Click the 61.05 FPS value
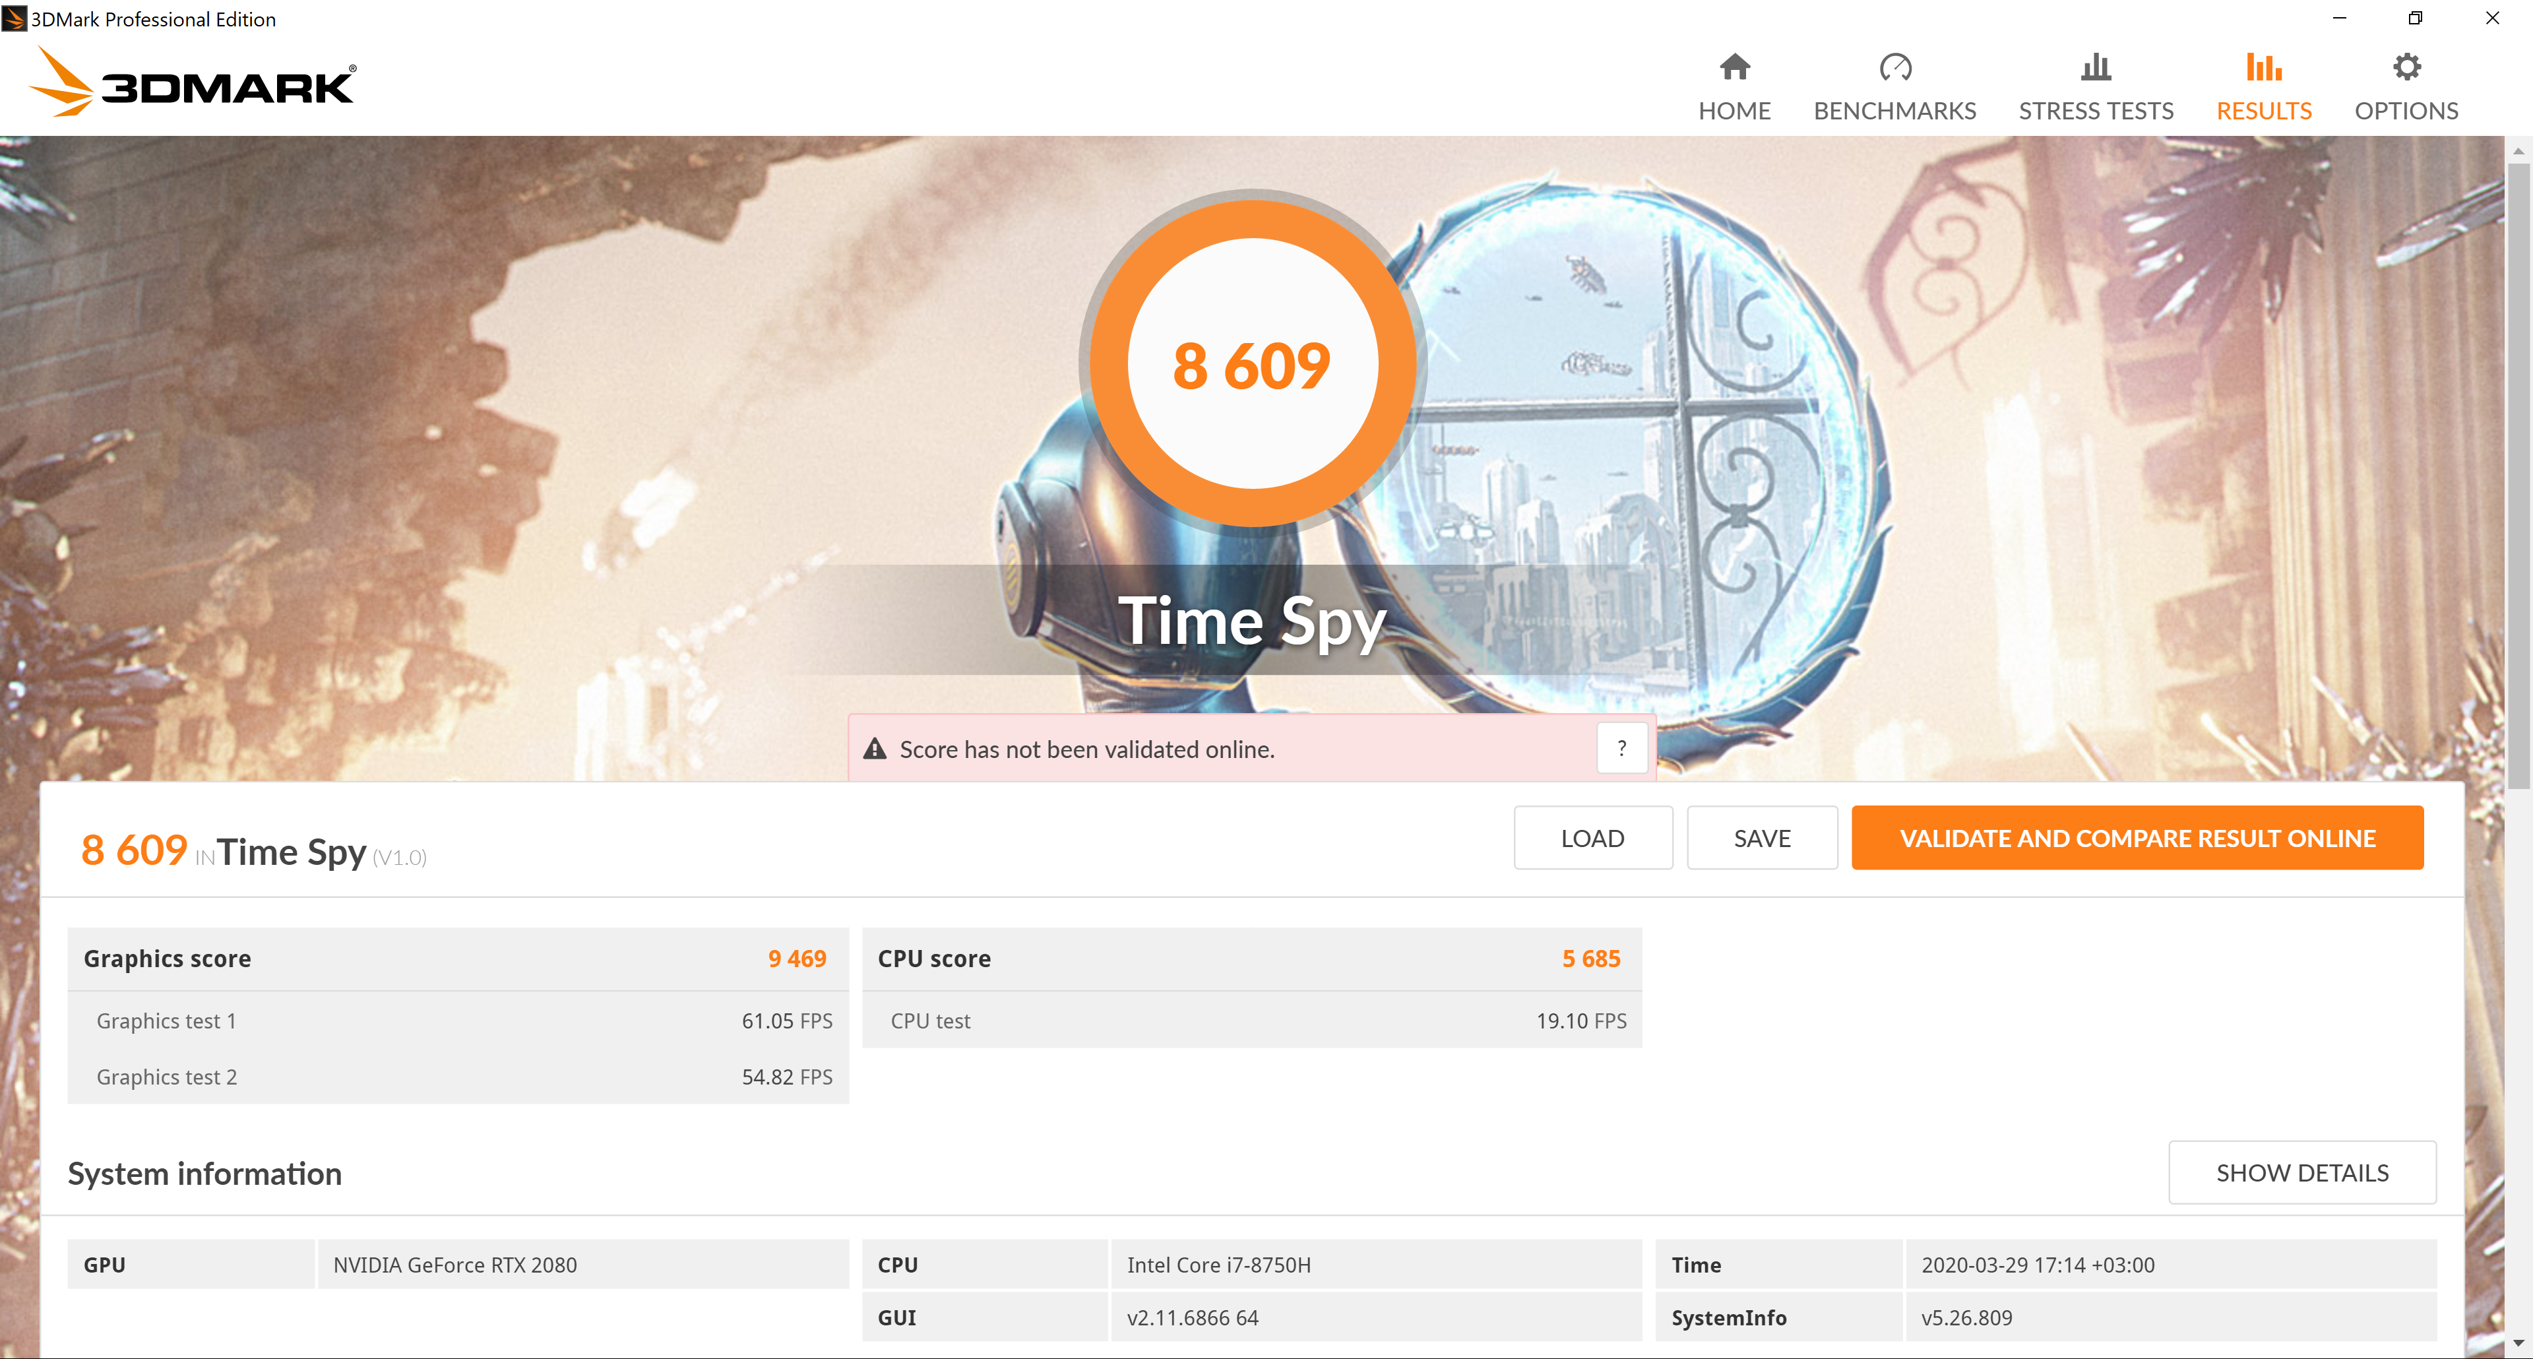 click(787, 1021)
